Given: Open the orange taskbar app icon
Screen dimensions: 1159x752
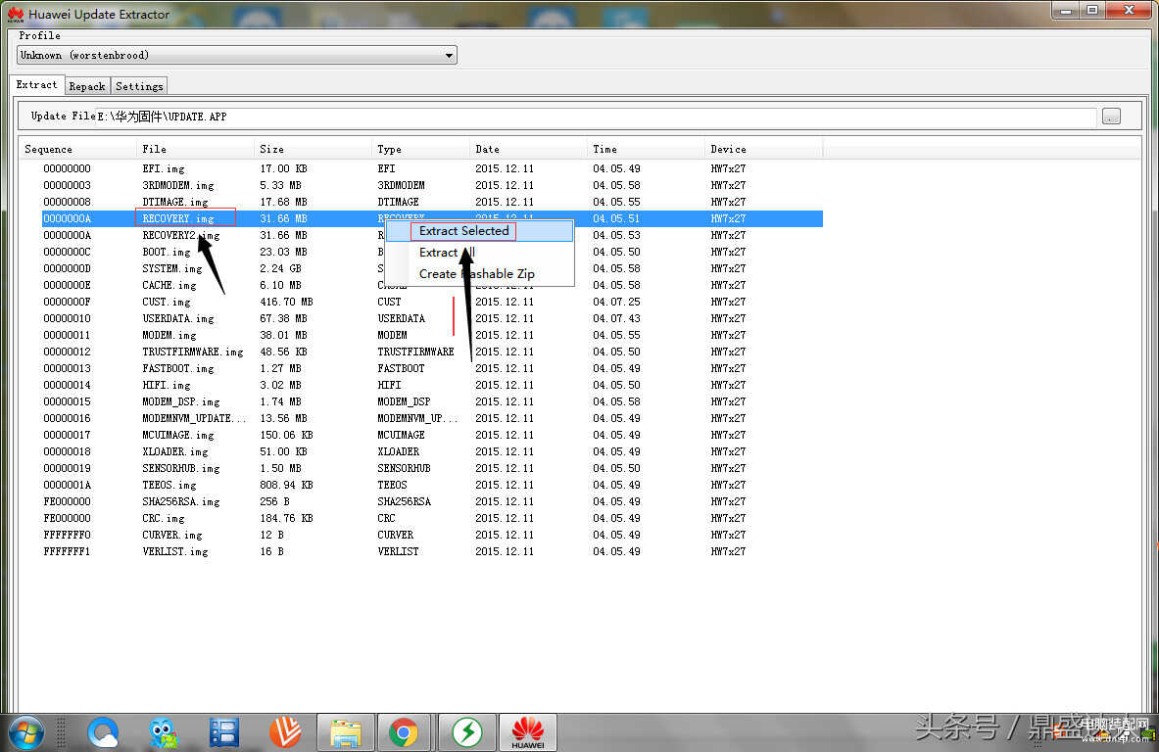Looking at the screenshot, I should 285,731.
